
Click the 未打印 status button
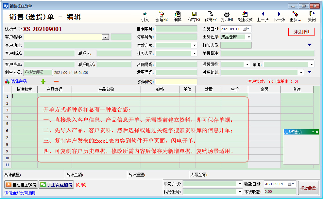pos(301,32)
